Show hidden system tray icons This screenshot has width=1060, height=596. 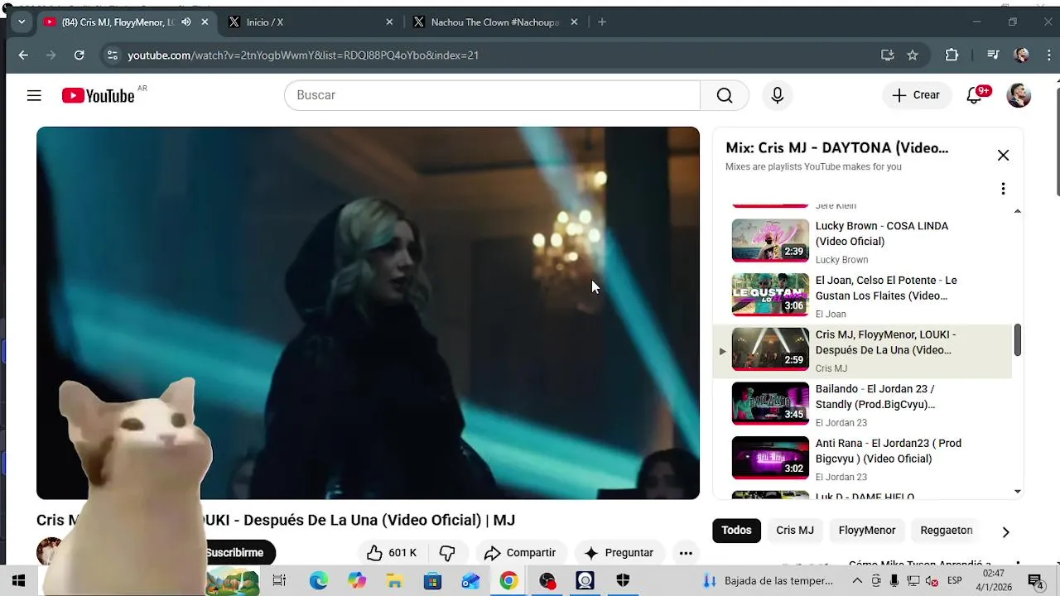pyautogui.click(x=857, y=580)
